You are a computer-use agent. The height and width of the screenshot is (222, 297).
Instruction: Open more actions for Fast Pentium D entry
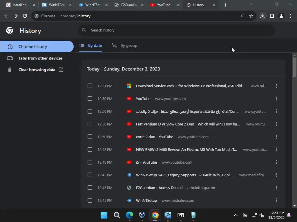[276, 124]
